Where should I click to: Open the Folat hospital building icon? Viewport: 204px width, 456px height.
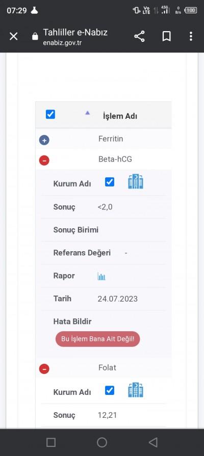click(136, 390)
